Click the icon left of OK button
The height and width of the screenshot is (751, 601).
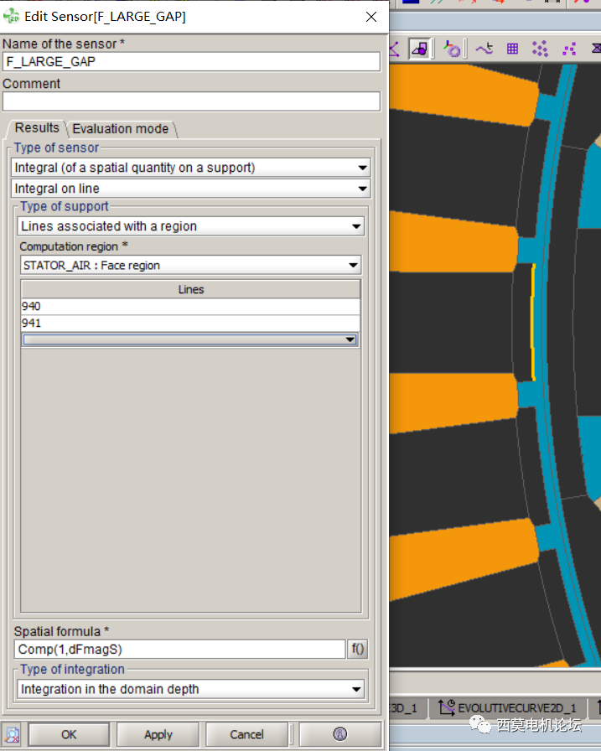12,734
